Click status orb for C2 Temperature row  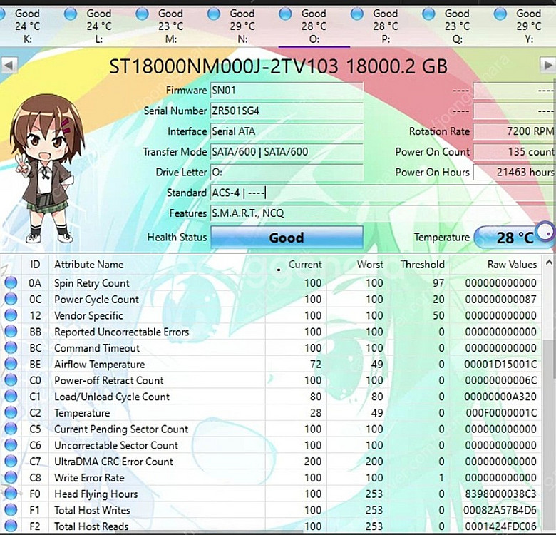tap(11, 412)
